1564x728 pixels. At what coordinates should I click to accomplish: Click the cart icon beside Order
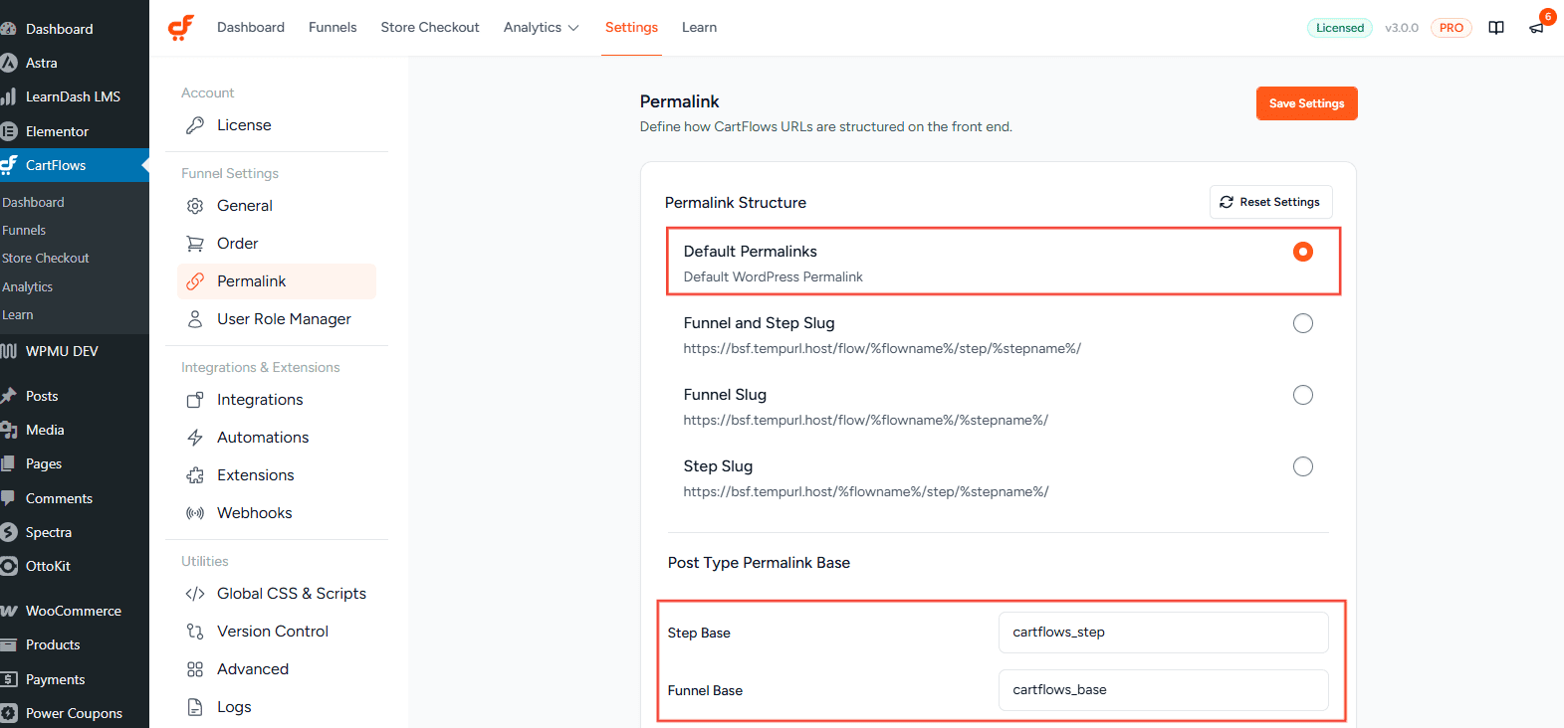coord(195,244)
